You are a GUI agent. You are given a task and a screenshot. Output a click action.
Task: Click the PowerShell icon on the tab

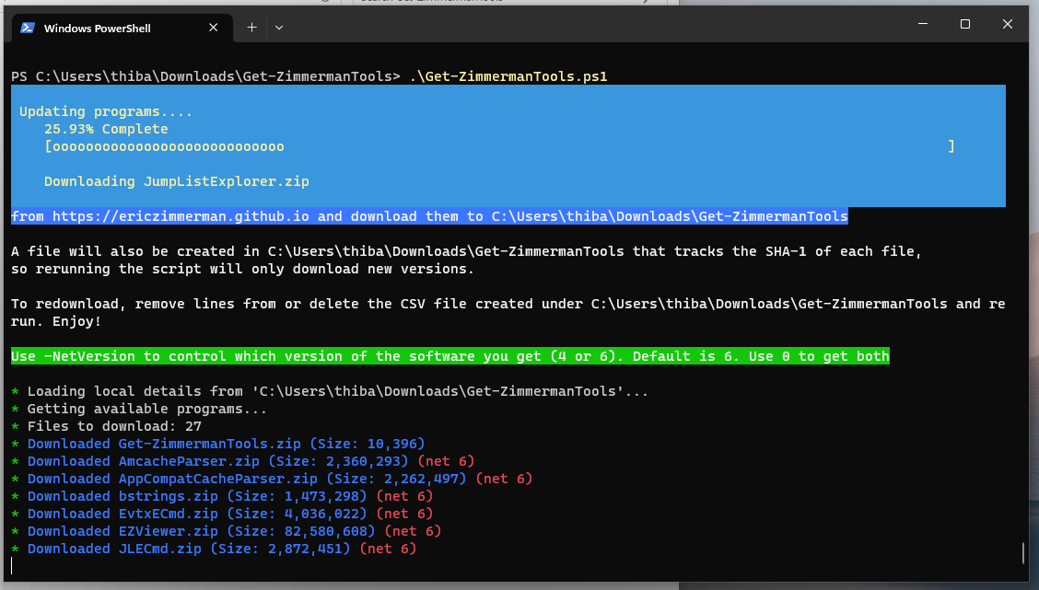click(28, 28)
